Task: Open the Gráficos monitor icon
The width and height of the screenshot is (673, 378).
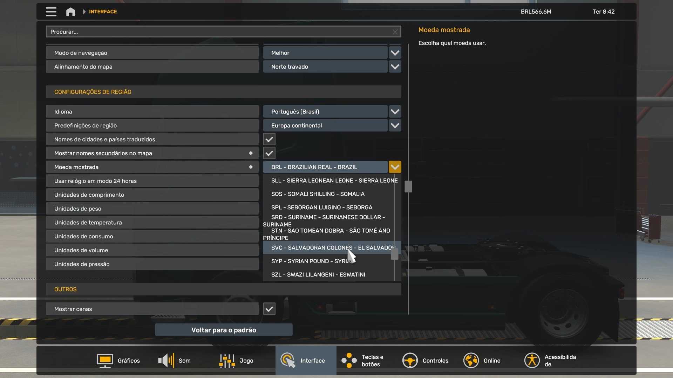Action: pos(105,360)
